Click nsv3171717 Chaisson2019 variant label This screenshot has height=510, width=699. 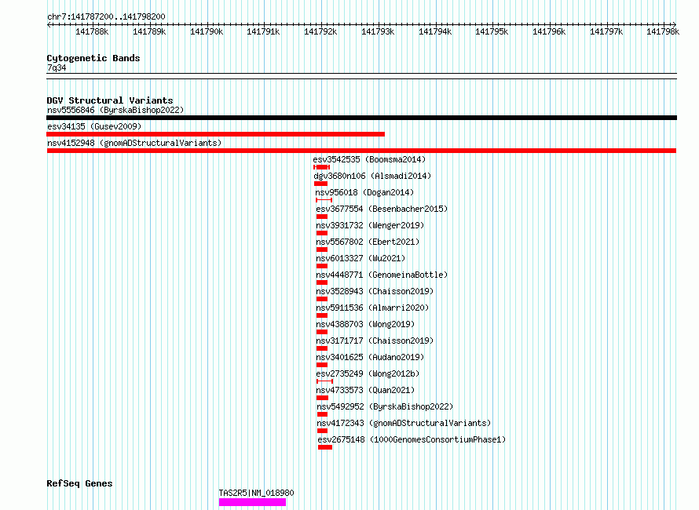click(375, 341)
